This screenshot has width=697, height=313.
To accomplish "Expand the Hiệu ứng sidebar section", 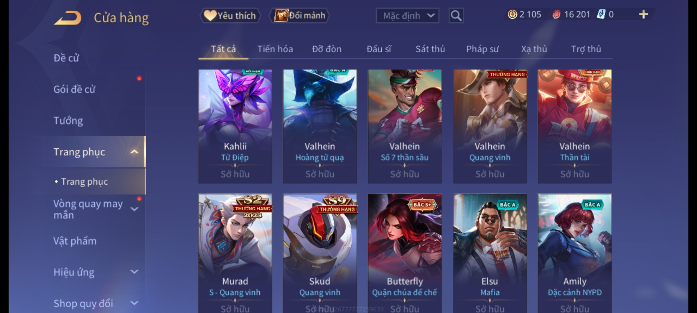I will pos(134,272).
